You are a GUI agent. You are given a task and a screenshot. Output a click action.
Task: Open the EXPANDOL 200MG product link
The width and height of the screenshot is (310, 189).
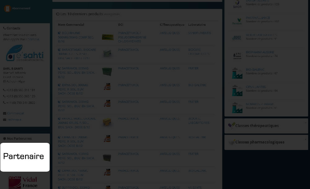[x=73, y=141]
